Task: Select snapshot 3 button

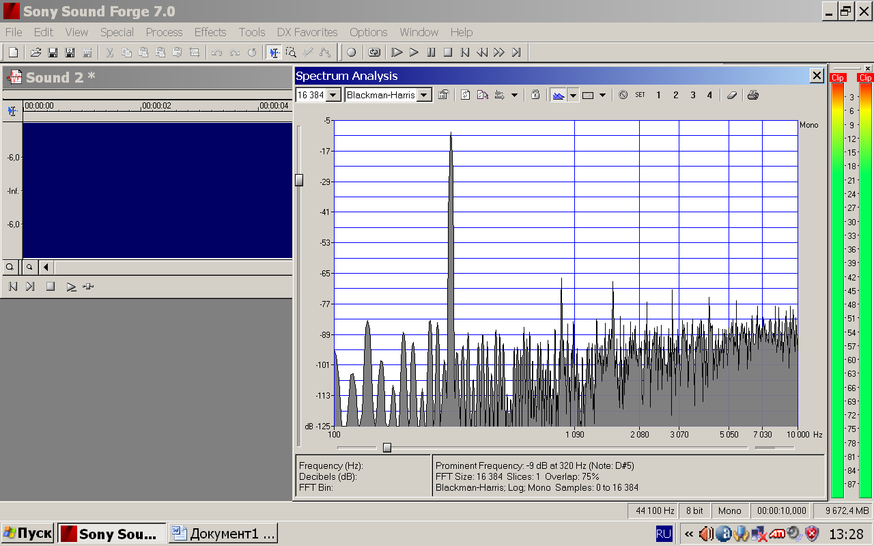Action: [x=692, y=95]
